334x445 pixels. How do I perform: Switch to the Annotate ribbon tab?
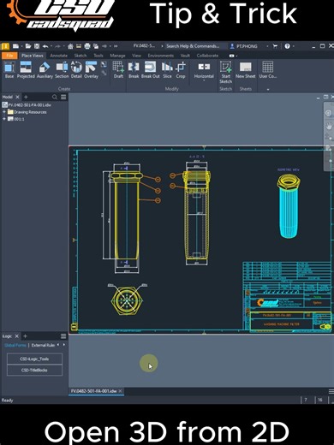tap(59, 56)
